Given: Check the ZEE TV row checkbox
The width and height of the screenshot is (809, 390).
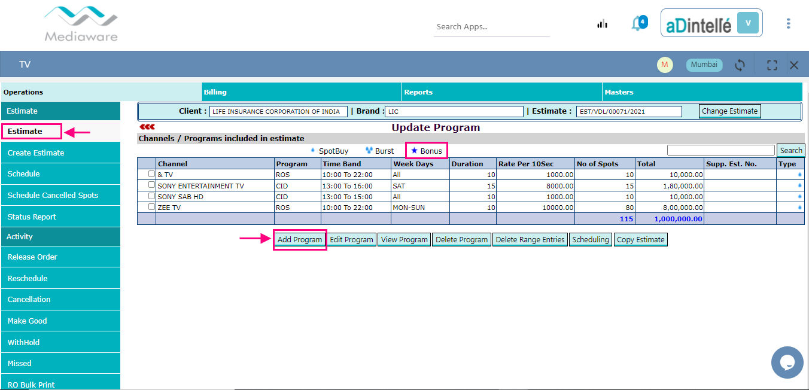Looking at the screenshot, I should click(151, 206).
